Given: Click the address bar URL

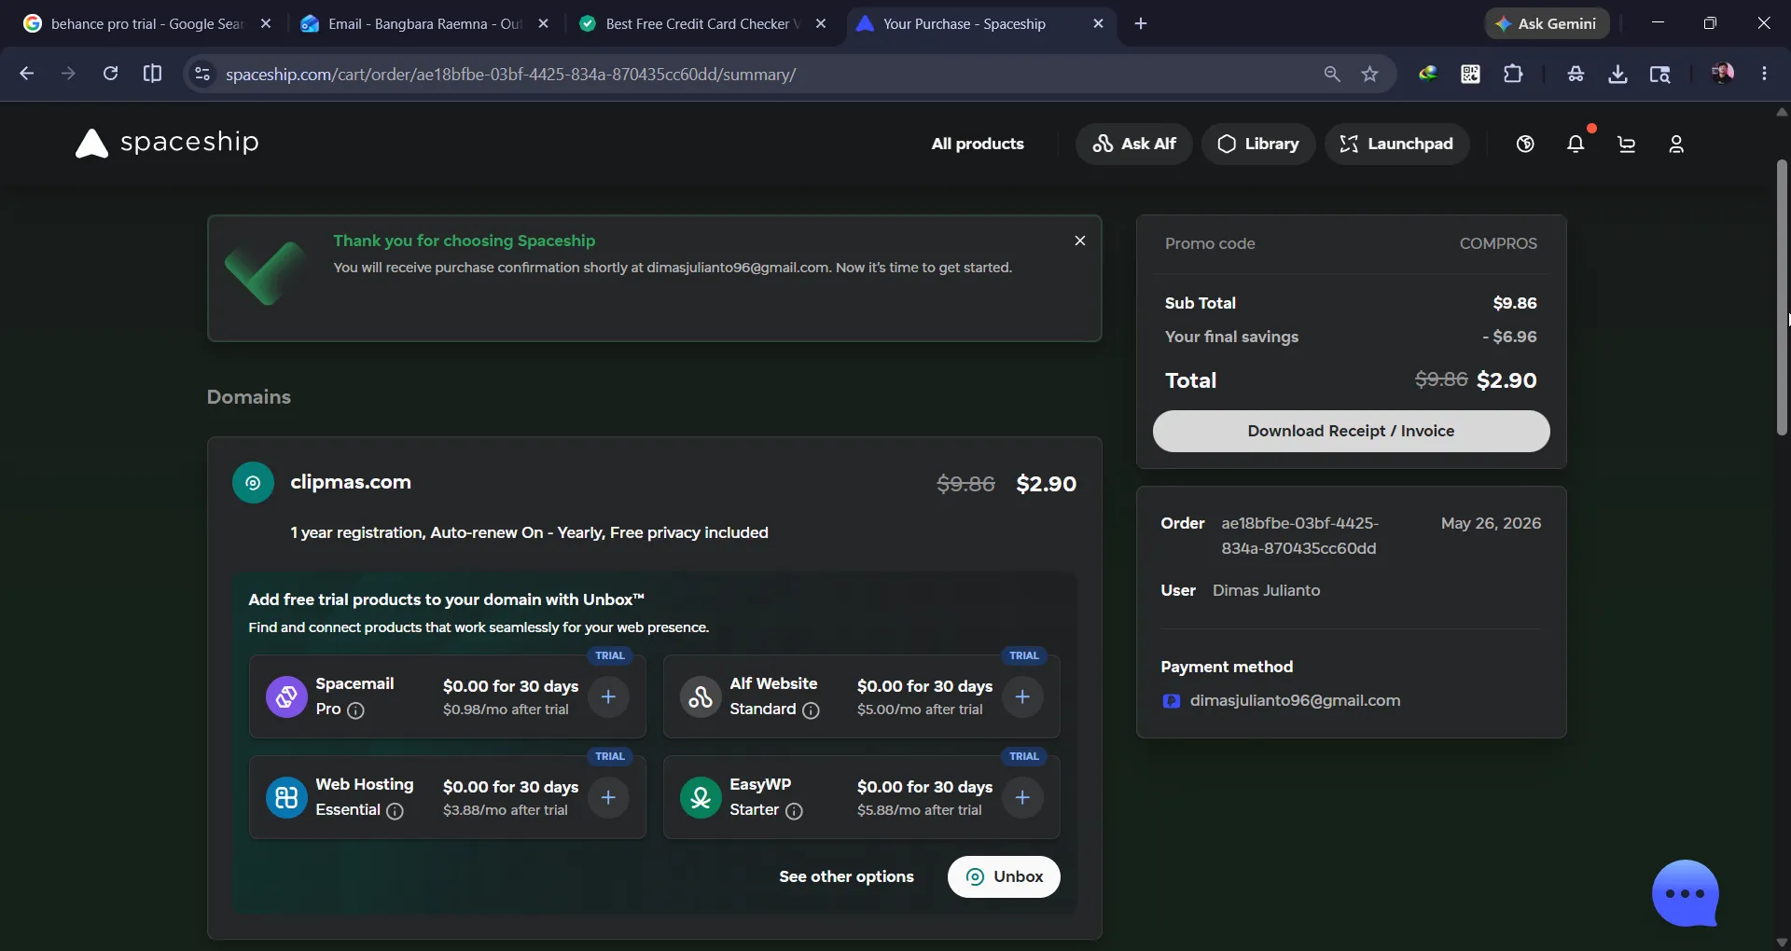Looking at the screenshot, I should pos(510,74).
